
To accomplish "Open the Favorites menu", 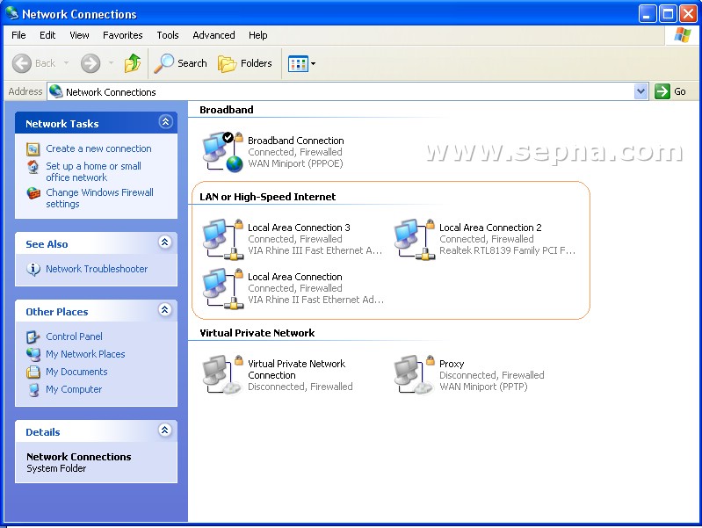I will (122, 35).
